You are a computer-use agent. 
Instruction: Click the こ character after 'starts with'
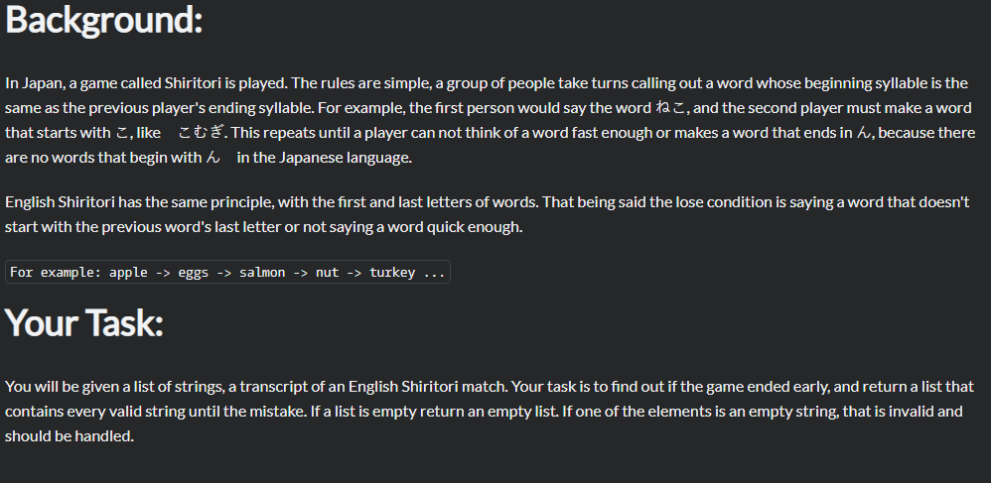[121, 133]
